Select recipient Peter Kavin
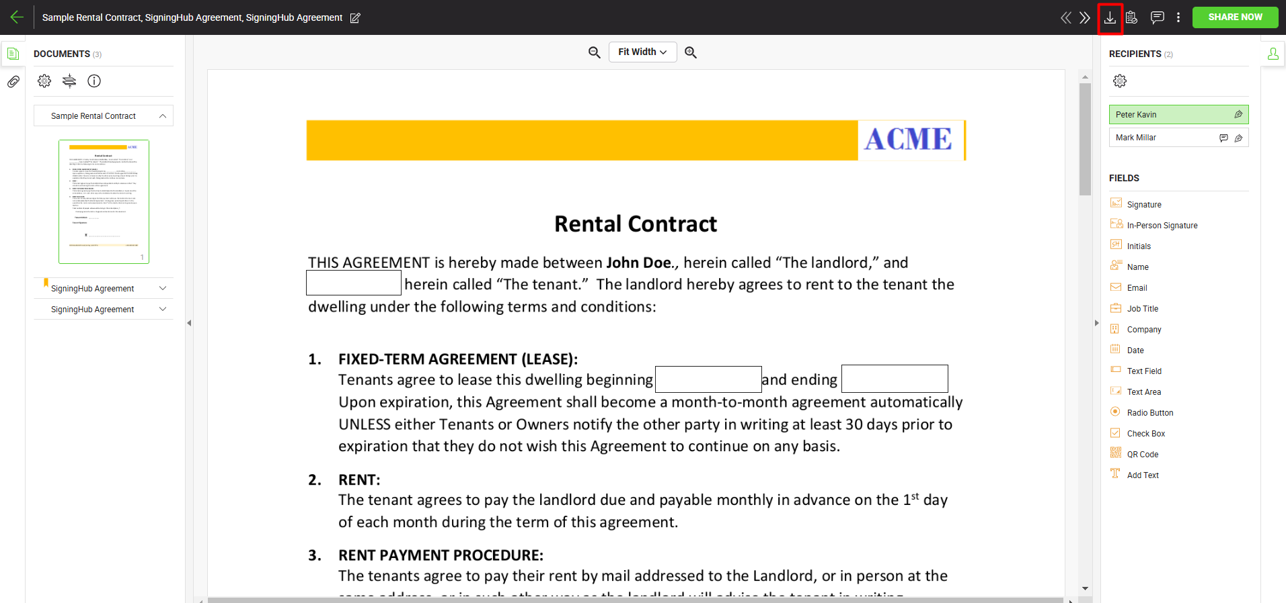Screen dimensions: 1286x603 coord(1178,115)
